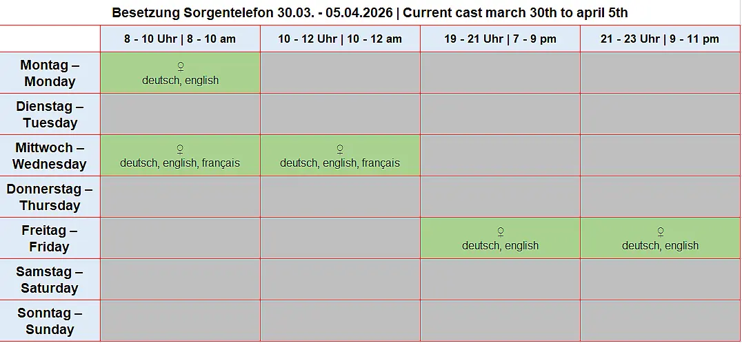Screen dimensions: 742x343
Task: Click the female symbol in Friday's 21-23 slot
Action: pyautogui.click(x=661, y=231)
